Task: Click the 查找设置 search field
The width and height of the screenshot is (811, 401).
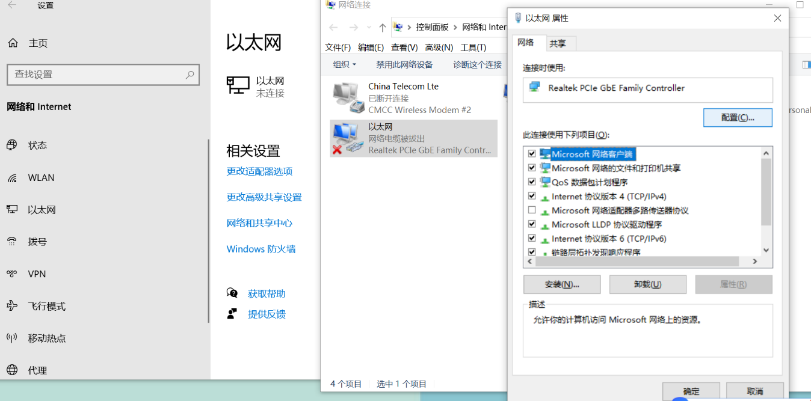Action: pos(103,75)
